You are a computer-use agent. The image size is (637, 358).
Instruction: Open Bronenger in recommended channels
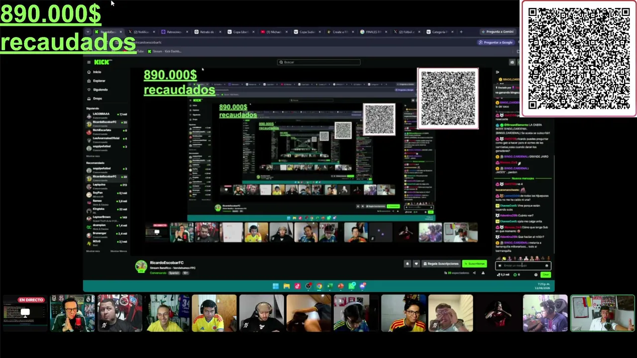click(106, 234)
